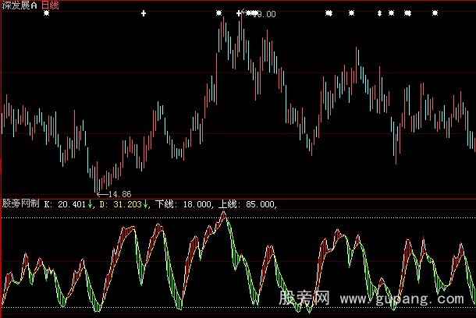The height and width of the screenshot is (318, 476).
Task: Click the rightmost star marker at top
Action: coord(435,13)
